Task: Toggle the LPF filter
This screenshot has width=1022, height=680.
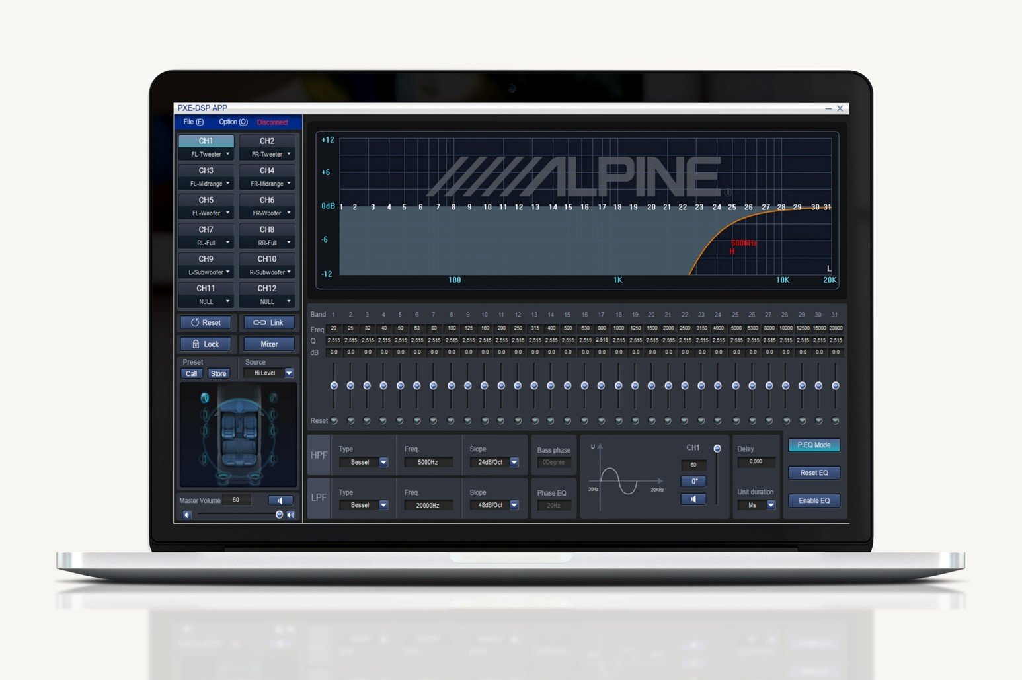Action: (319, 498)
